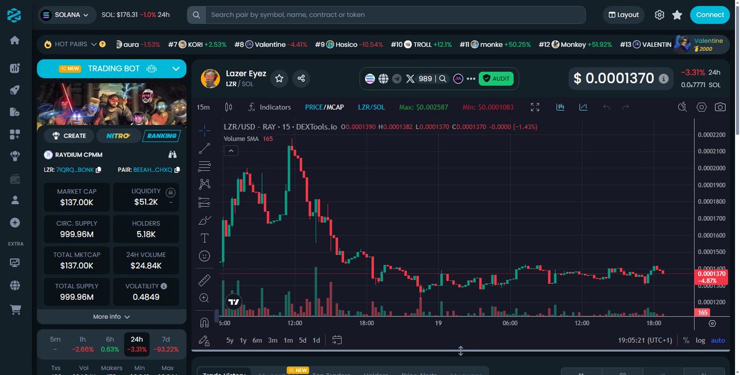Copy the LZR contract address
This screenshot has height=375, width=740.
pyautogui.click(x=98, y=169)
